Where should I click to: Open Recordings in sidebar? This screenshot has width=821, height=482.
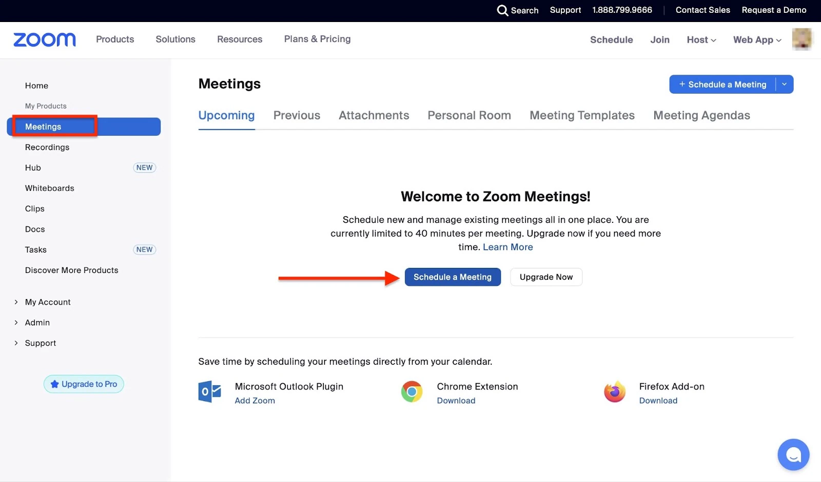47,148
